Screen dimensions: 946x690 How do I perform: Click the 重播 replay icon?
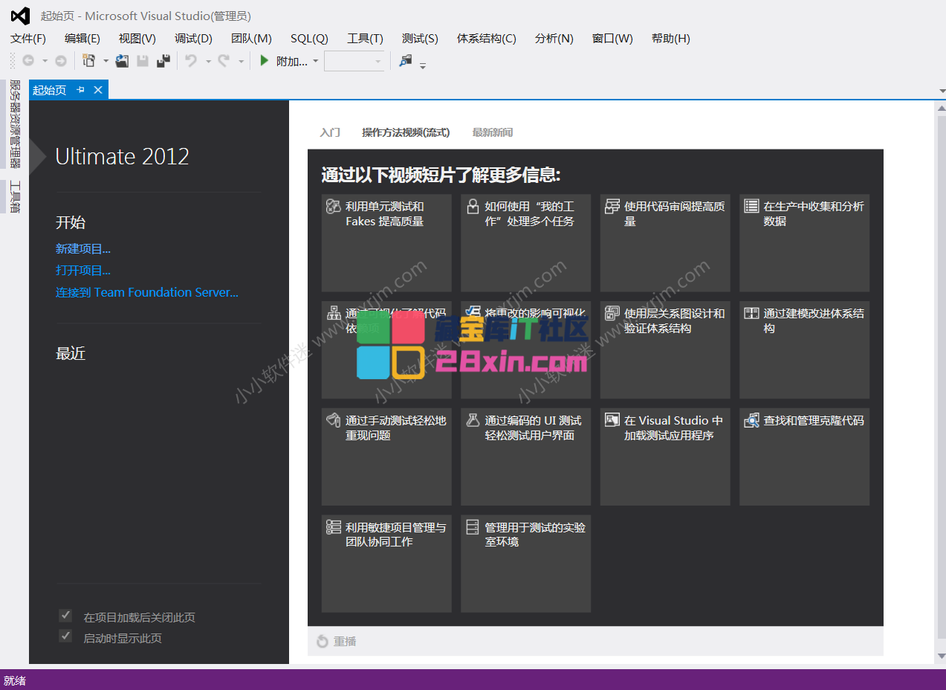323,641
